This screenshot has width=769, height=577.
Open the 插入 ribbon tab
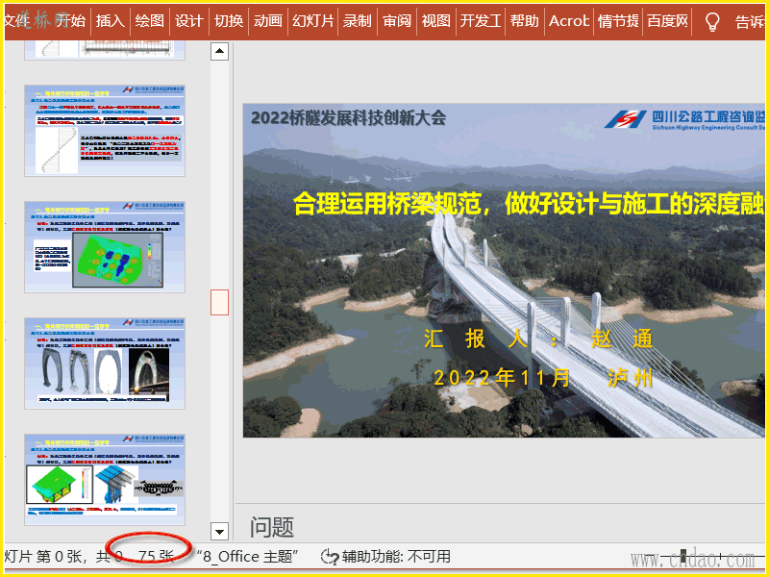pos(111,21)
